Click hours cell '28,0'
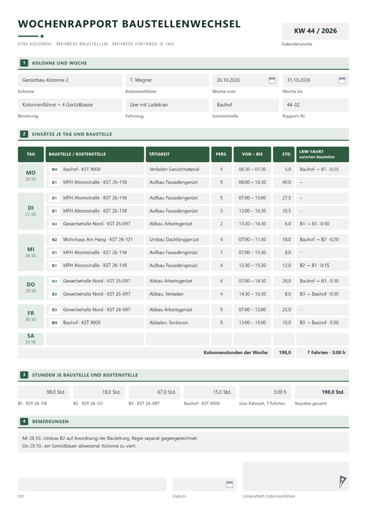Image resolution: width=367 pixels, height=518 pixels. pyautogui.click(x=284, y=281)
